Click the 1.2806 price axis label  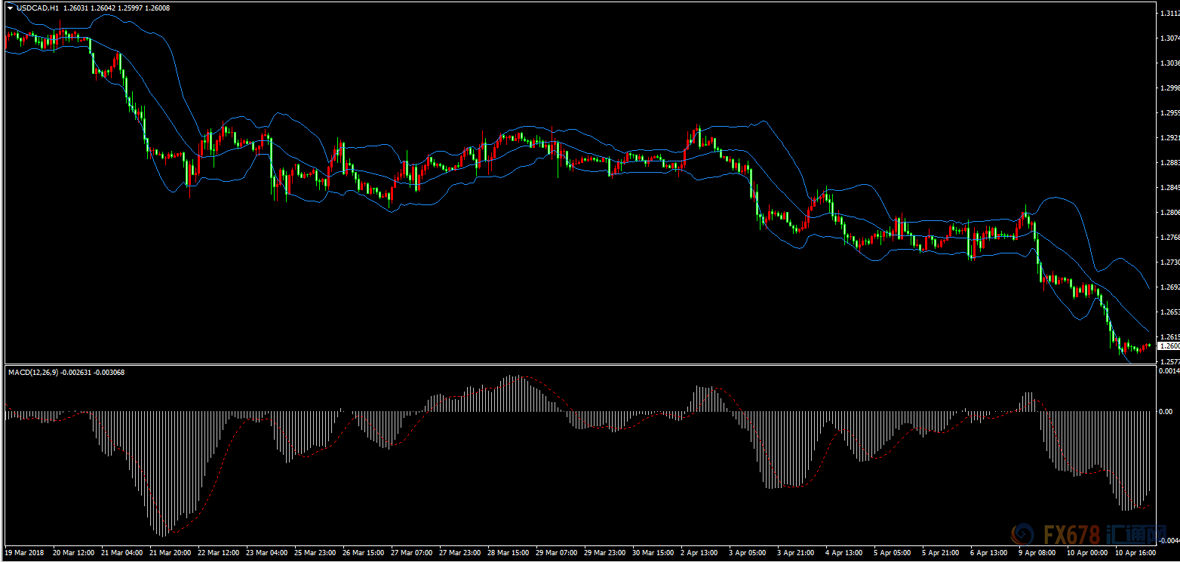(1169, 213)
